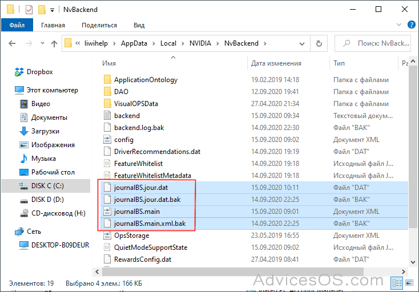Viewport: 419px width, 292px height.
Task: Select CD-дисковод (H:) drive
Action: pyautogui.click(x=53, y=213)
